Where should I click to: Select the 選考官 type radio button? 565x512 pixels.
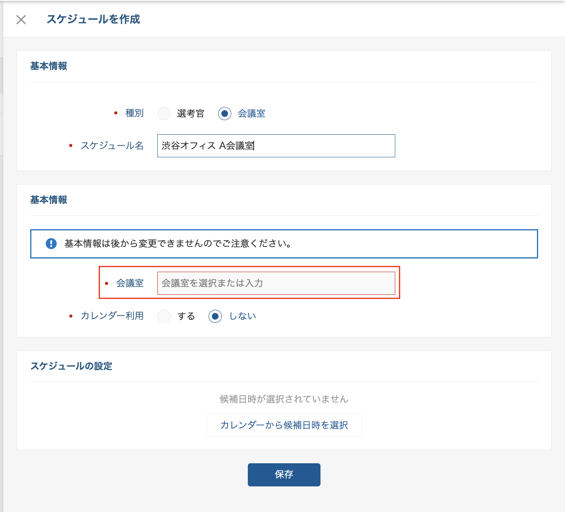point(164,114)
